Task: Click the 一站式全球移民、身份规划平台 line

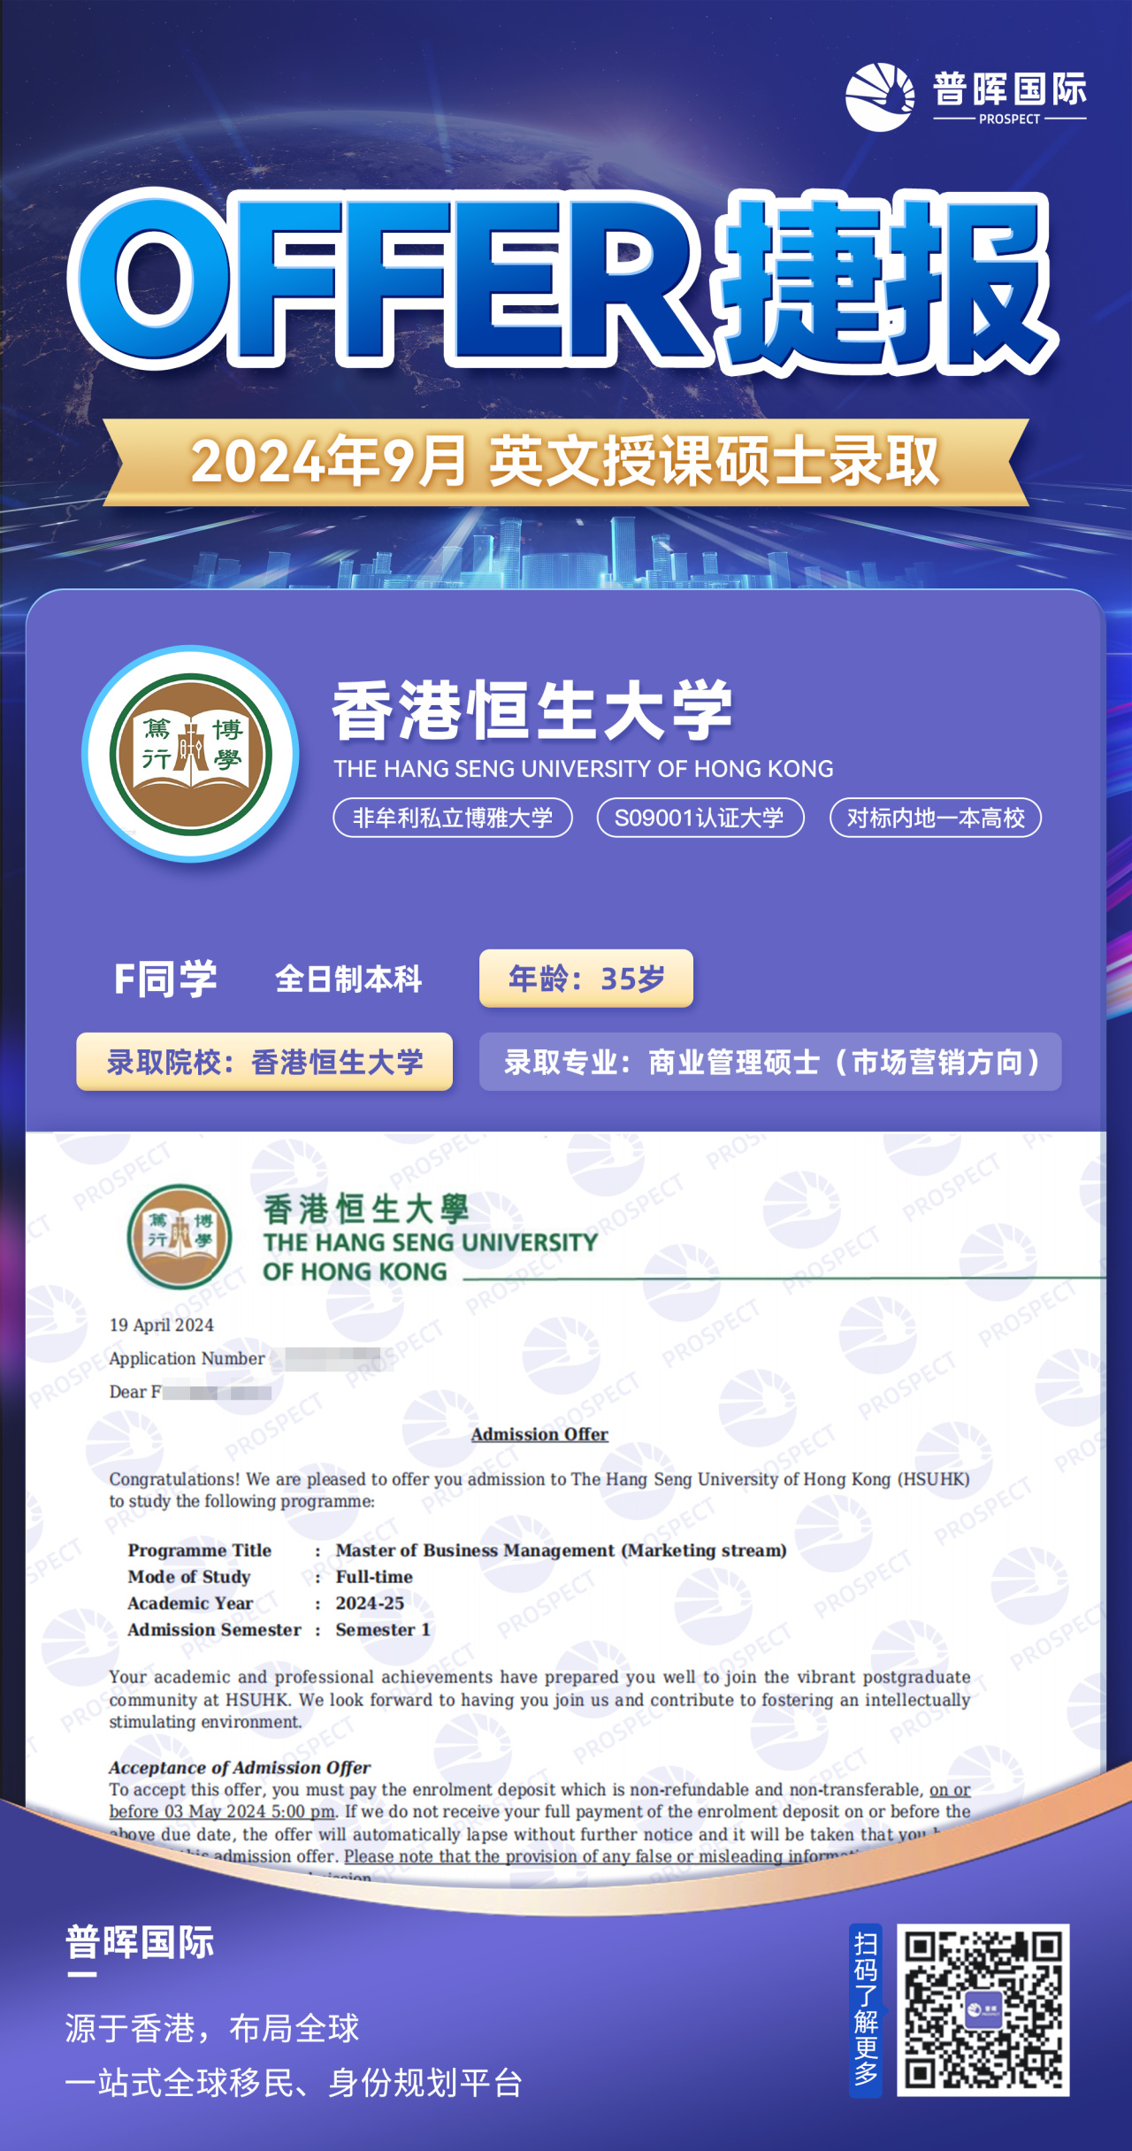Action: pos(294,2083)
